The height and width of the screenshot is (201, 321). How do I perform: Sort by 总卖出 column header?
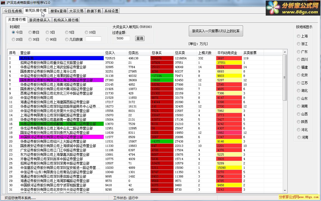click(x=139, y=53)
